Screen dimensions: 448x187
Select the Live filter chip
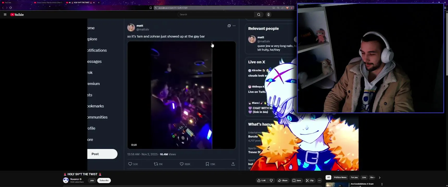pyautogui.click(x=364, y=177)
